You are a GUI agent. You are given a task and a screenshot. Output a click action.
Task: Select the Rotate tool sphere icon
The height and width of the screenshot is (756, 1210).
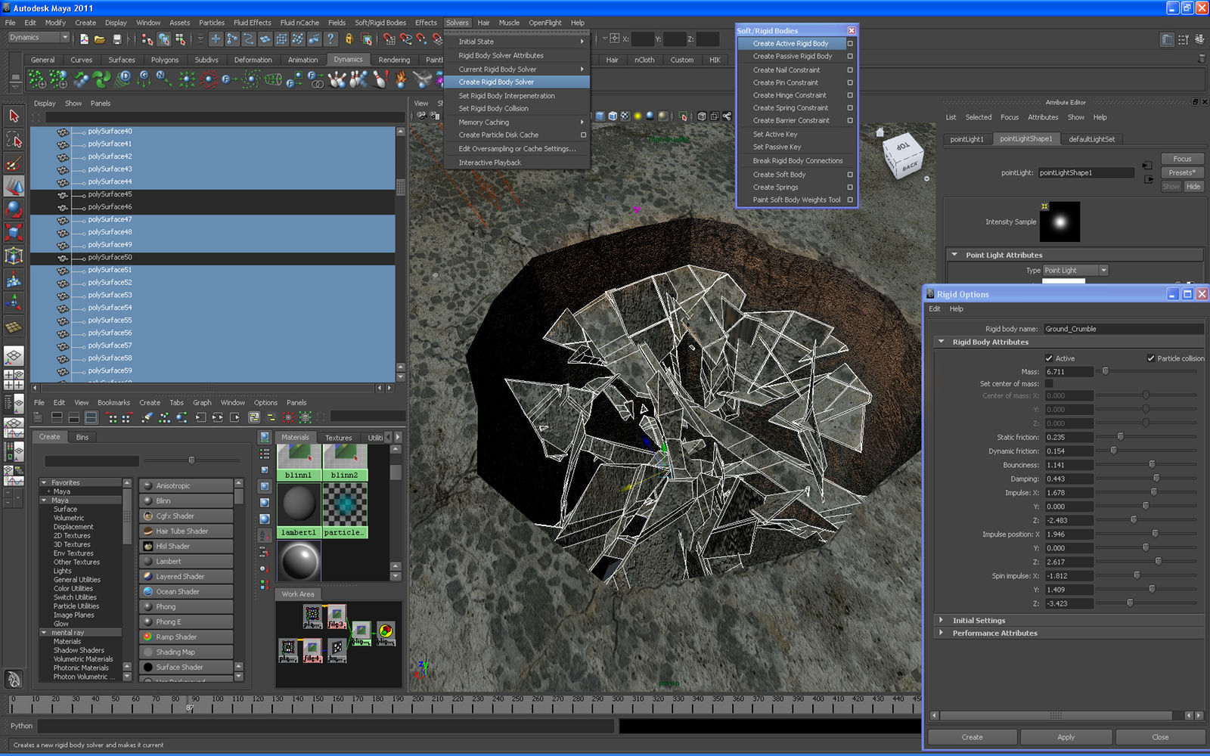[x=14, y=209]
